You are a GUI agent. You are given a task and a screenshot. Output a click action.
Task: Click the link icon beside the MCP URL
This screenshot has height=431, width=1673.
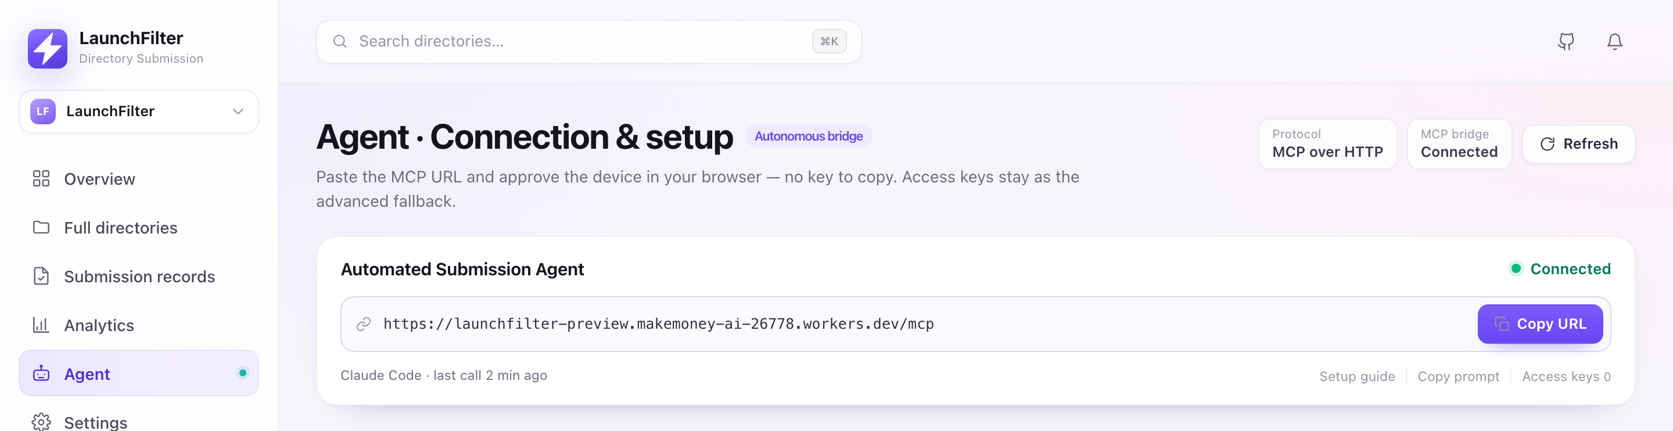click(x=364, y=324)
